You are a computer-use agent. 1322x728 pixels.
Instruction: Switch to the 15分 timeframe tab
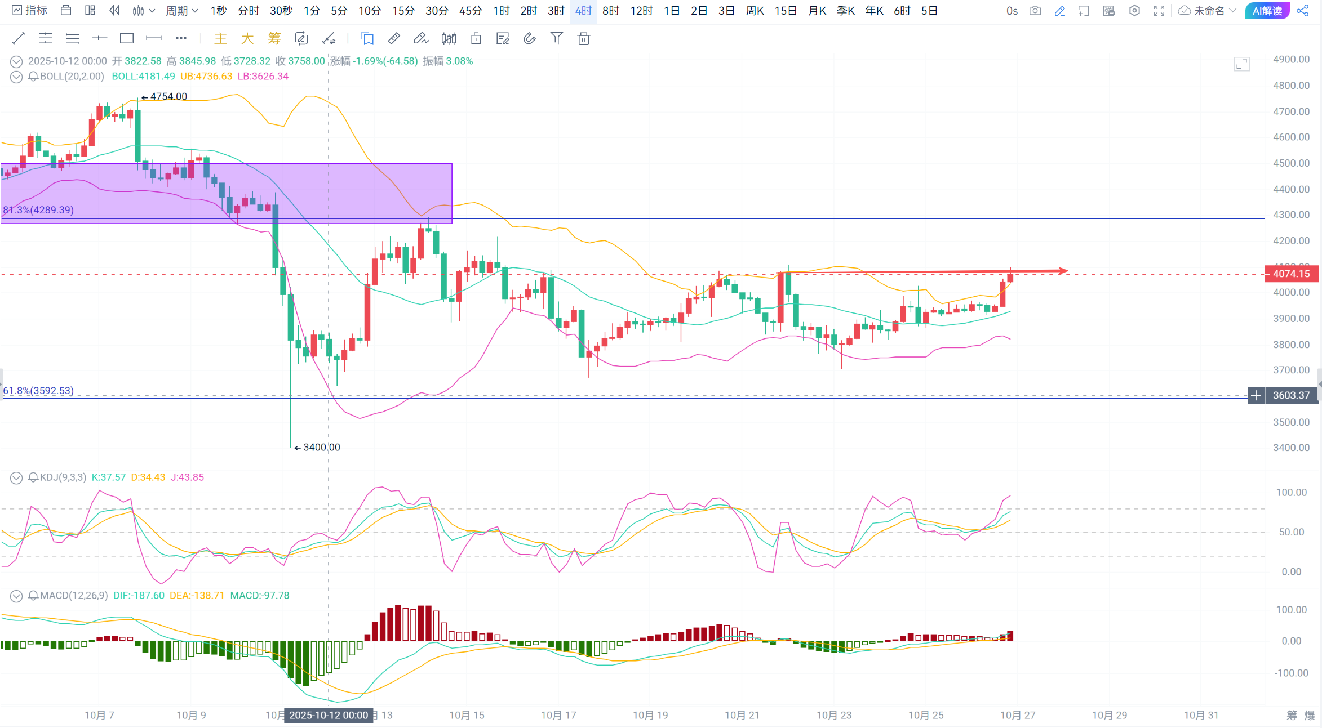tap(403, 11)
